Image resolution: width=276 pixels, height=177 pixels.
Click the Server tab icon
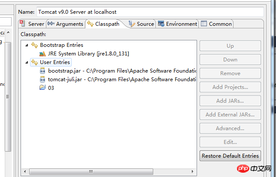22,24
